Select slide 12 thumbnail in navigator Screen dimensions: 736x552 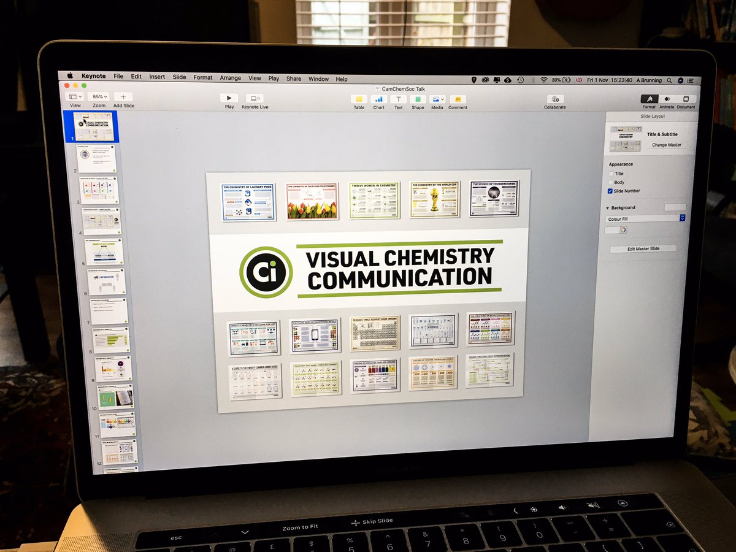tap(120, 452)
